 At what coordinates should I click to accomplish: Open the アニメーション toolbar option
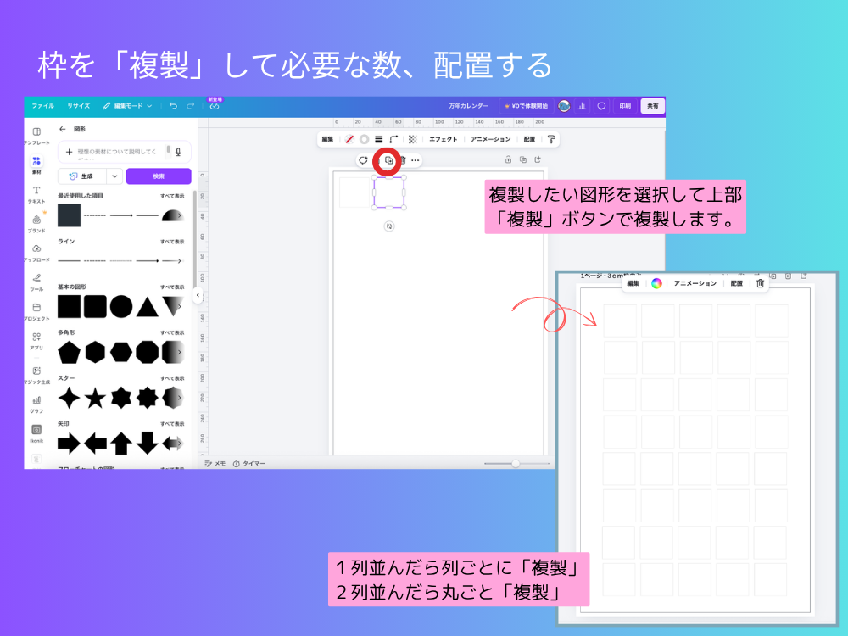pyautogui.click(x=490, y=140)
